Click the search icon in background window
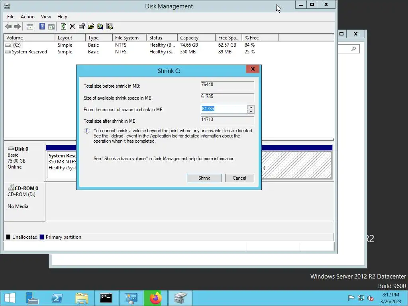This screenshot has height=306, width=408. [x=353, y=49]
